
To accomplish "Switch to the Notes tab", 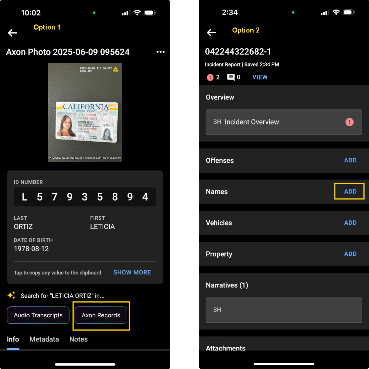I will (x=78, y=339).
